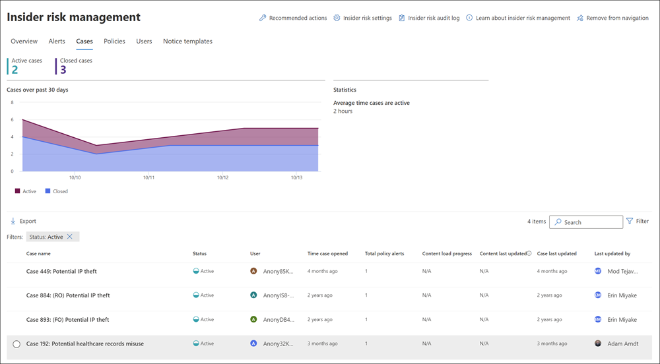
Task: Click the Learn about insider risk info icon
Action: click(469, 18)
